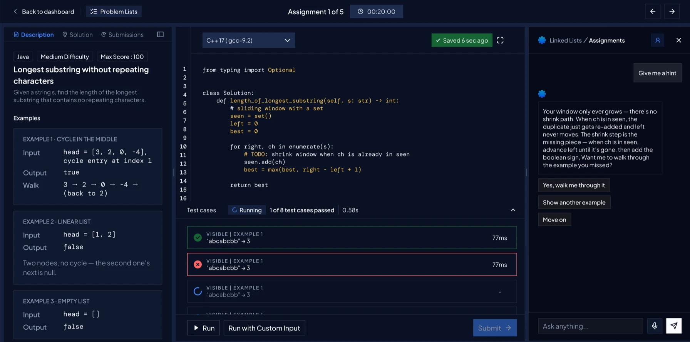Viewport: 690px width, 342px height.
Task: Choose Move on
Action: (x=554, y=220)
